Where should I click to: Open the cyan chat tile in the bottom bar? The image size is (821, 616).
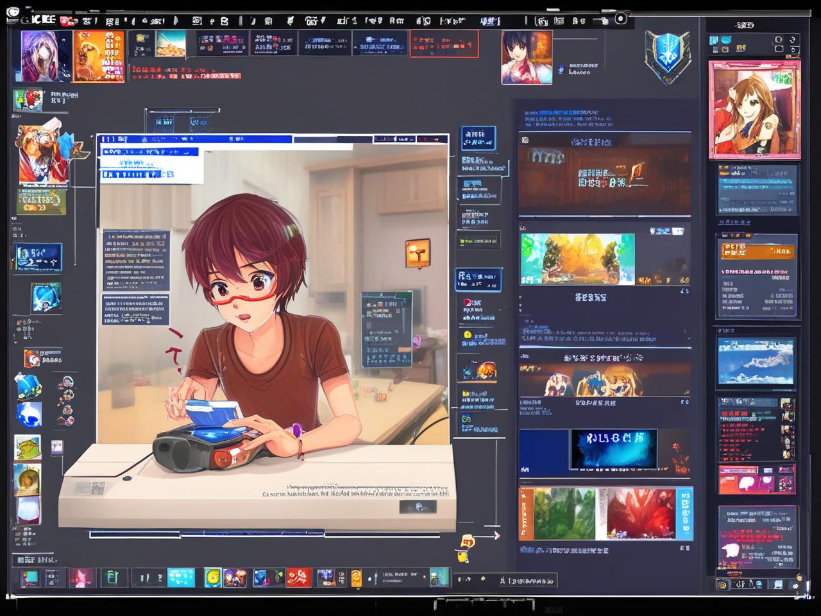coord(181,577)
